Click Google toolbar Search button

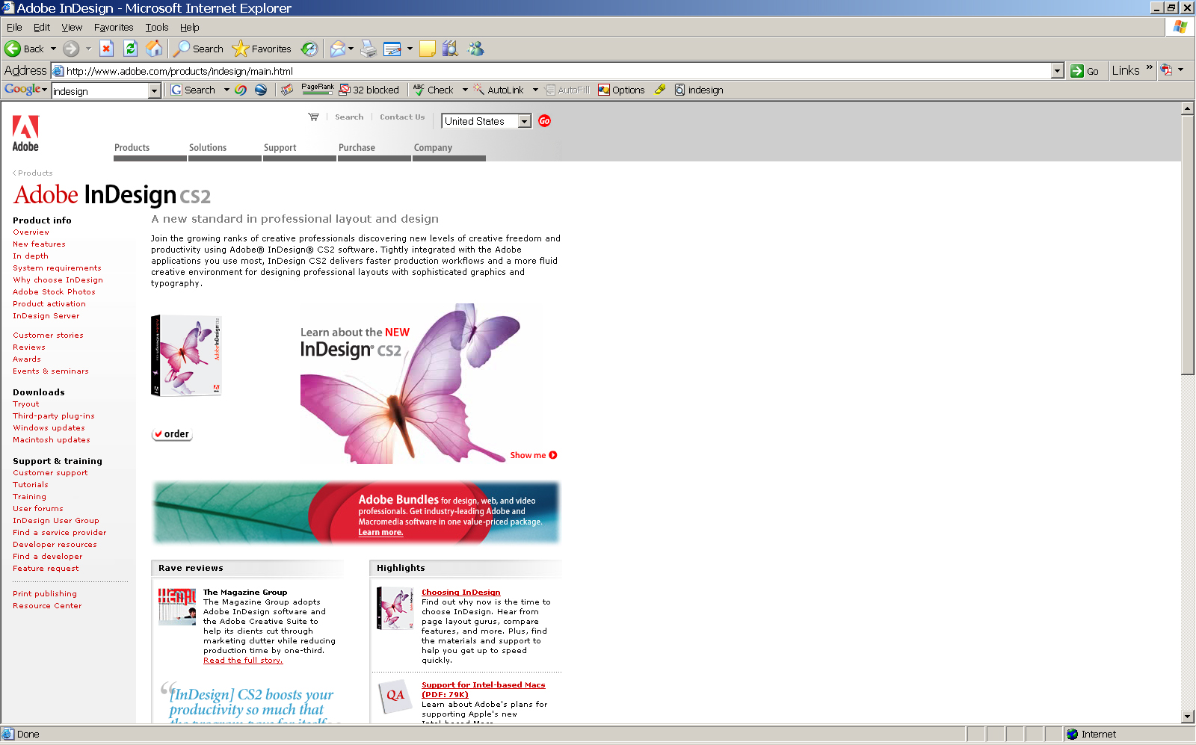pyautogui.click(x=194, y=90)
